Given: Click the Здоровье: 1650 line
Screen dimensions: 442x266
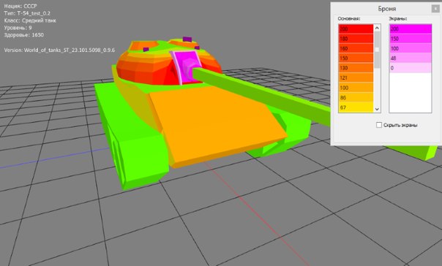Looking at the screenshot, I should pos(24,35).
